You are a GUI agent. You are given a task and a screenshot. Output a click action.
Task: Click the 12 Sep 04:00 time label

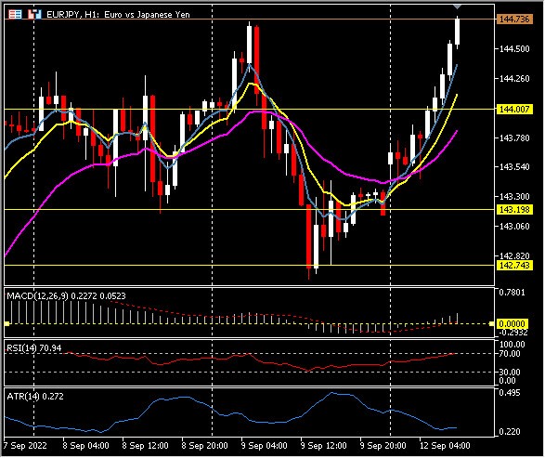pyautogui.click(x=445, y=446)
